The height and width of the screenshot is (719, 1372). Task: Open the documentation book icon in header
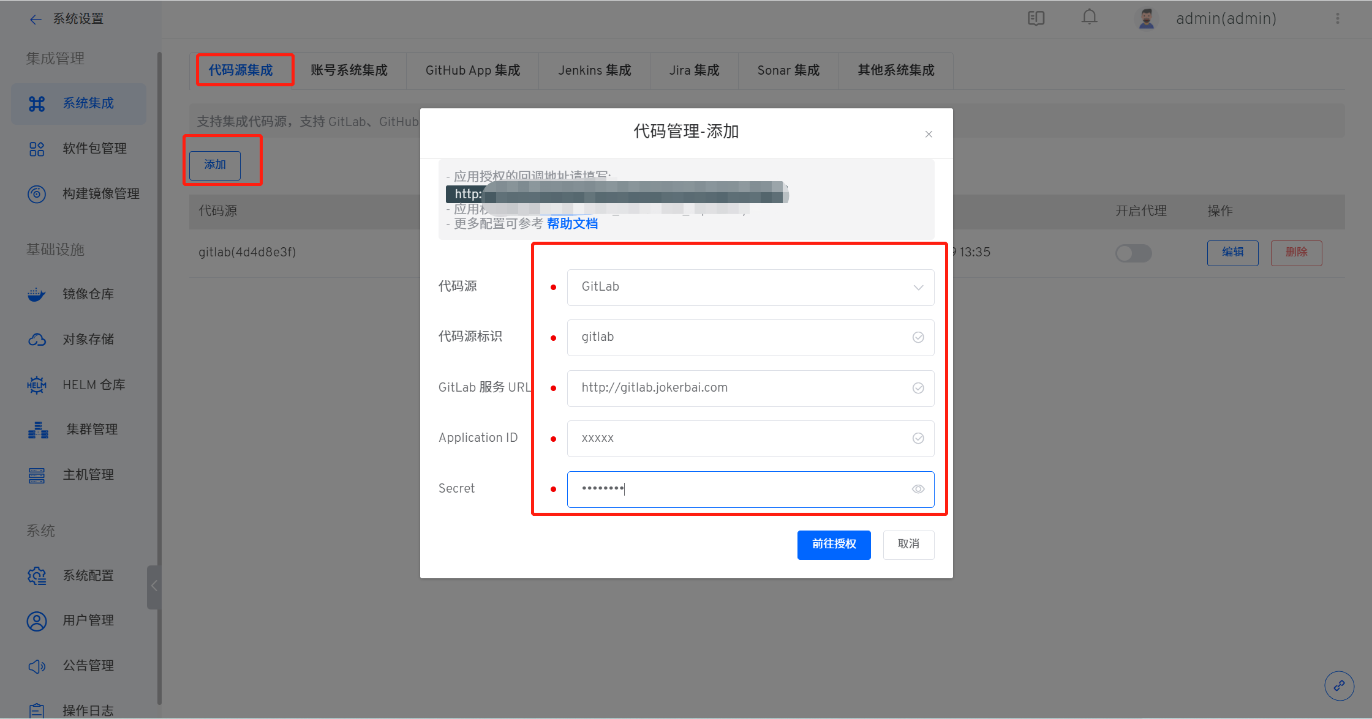pos(1036,18)
